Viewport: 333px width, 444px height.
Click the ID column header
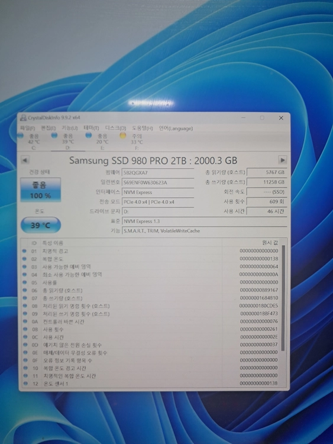tap(34, 243)
